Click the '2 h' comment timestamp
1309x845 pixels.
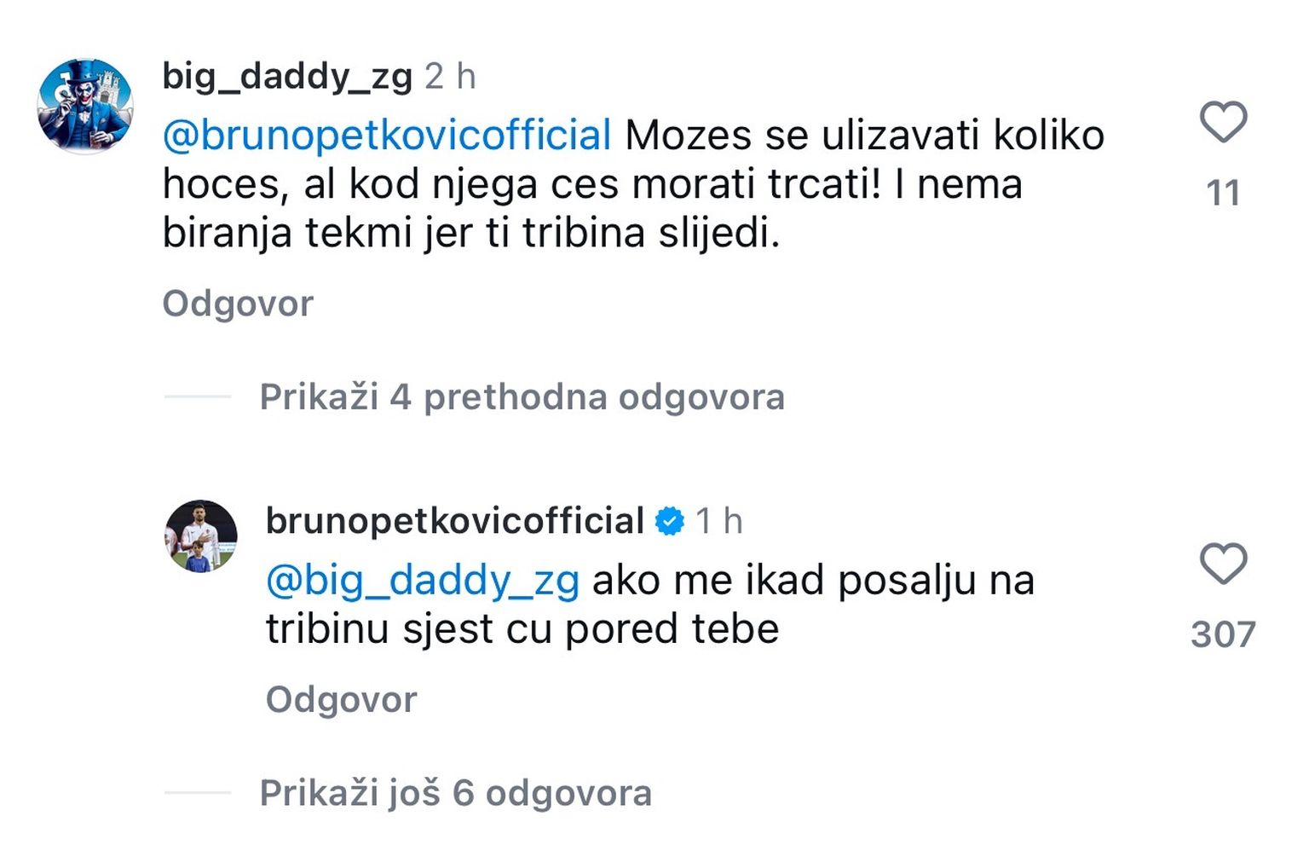(450, 77)
